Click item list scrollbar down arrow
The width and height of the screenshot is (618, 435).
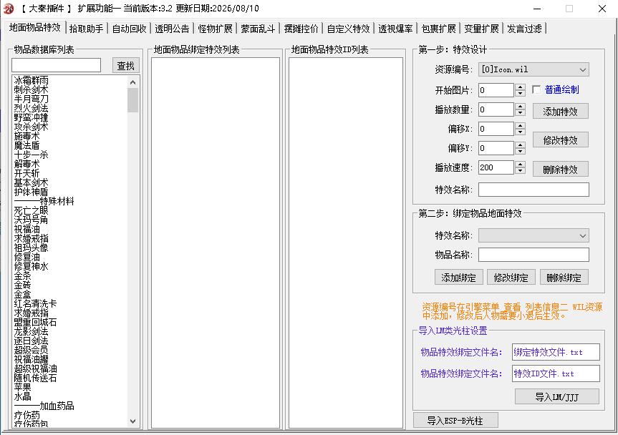pyautogui.click(x=132, y=421)
